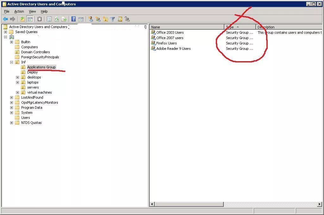Select Active Directory Users and Computers root

point(38,27)
